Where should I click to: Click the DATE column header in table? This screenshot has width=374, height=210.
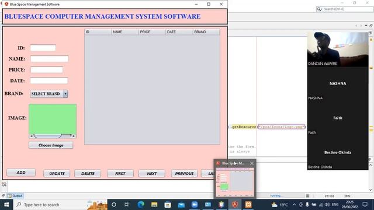coord(179,32)
